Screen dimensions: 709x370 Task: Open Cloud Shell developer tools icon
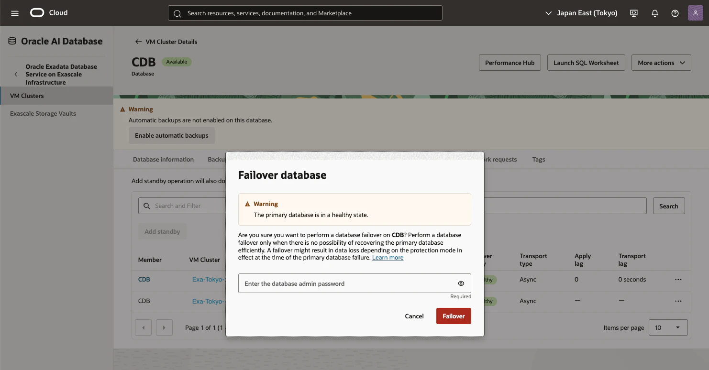tap(634, 13)
